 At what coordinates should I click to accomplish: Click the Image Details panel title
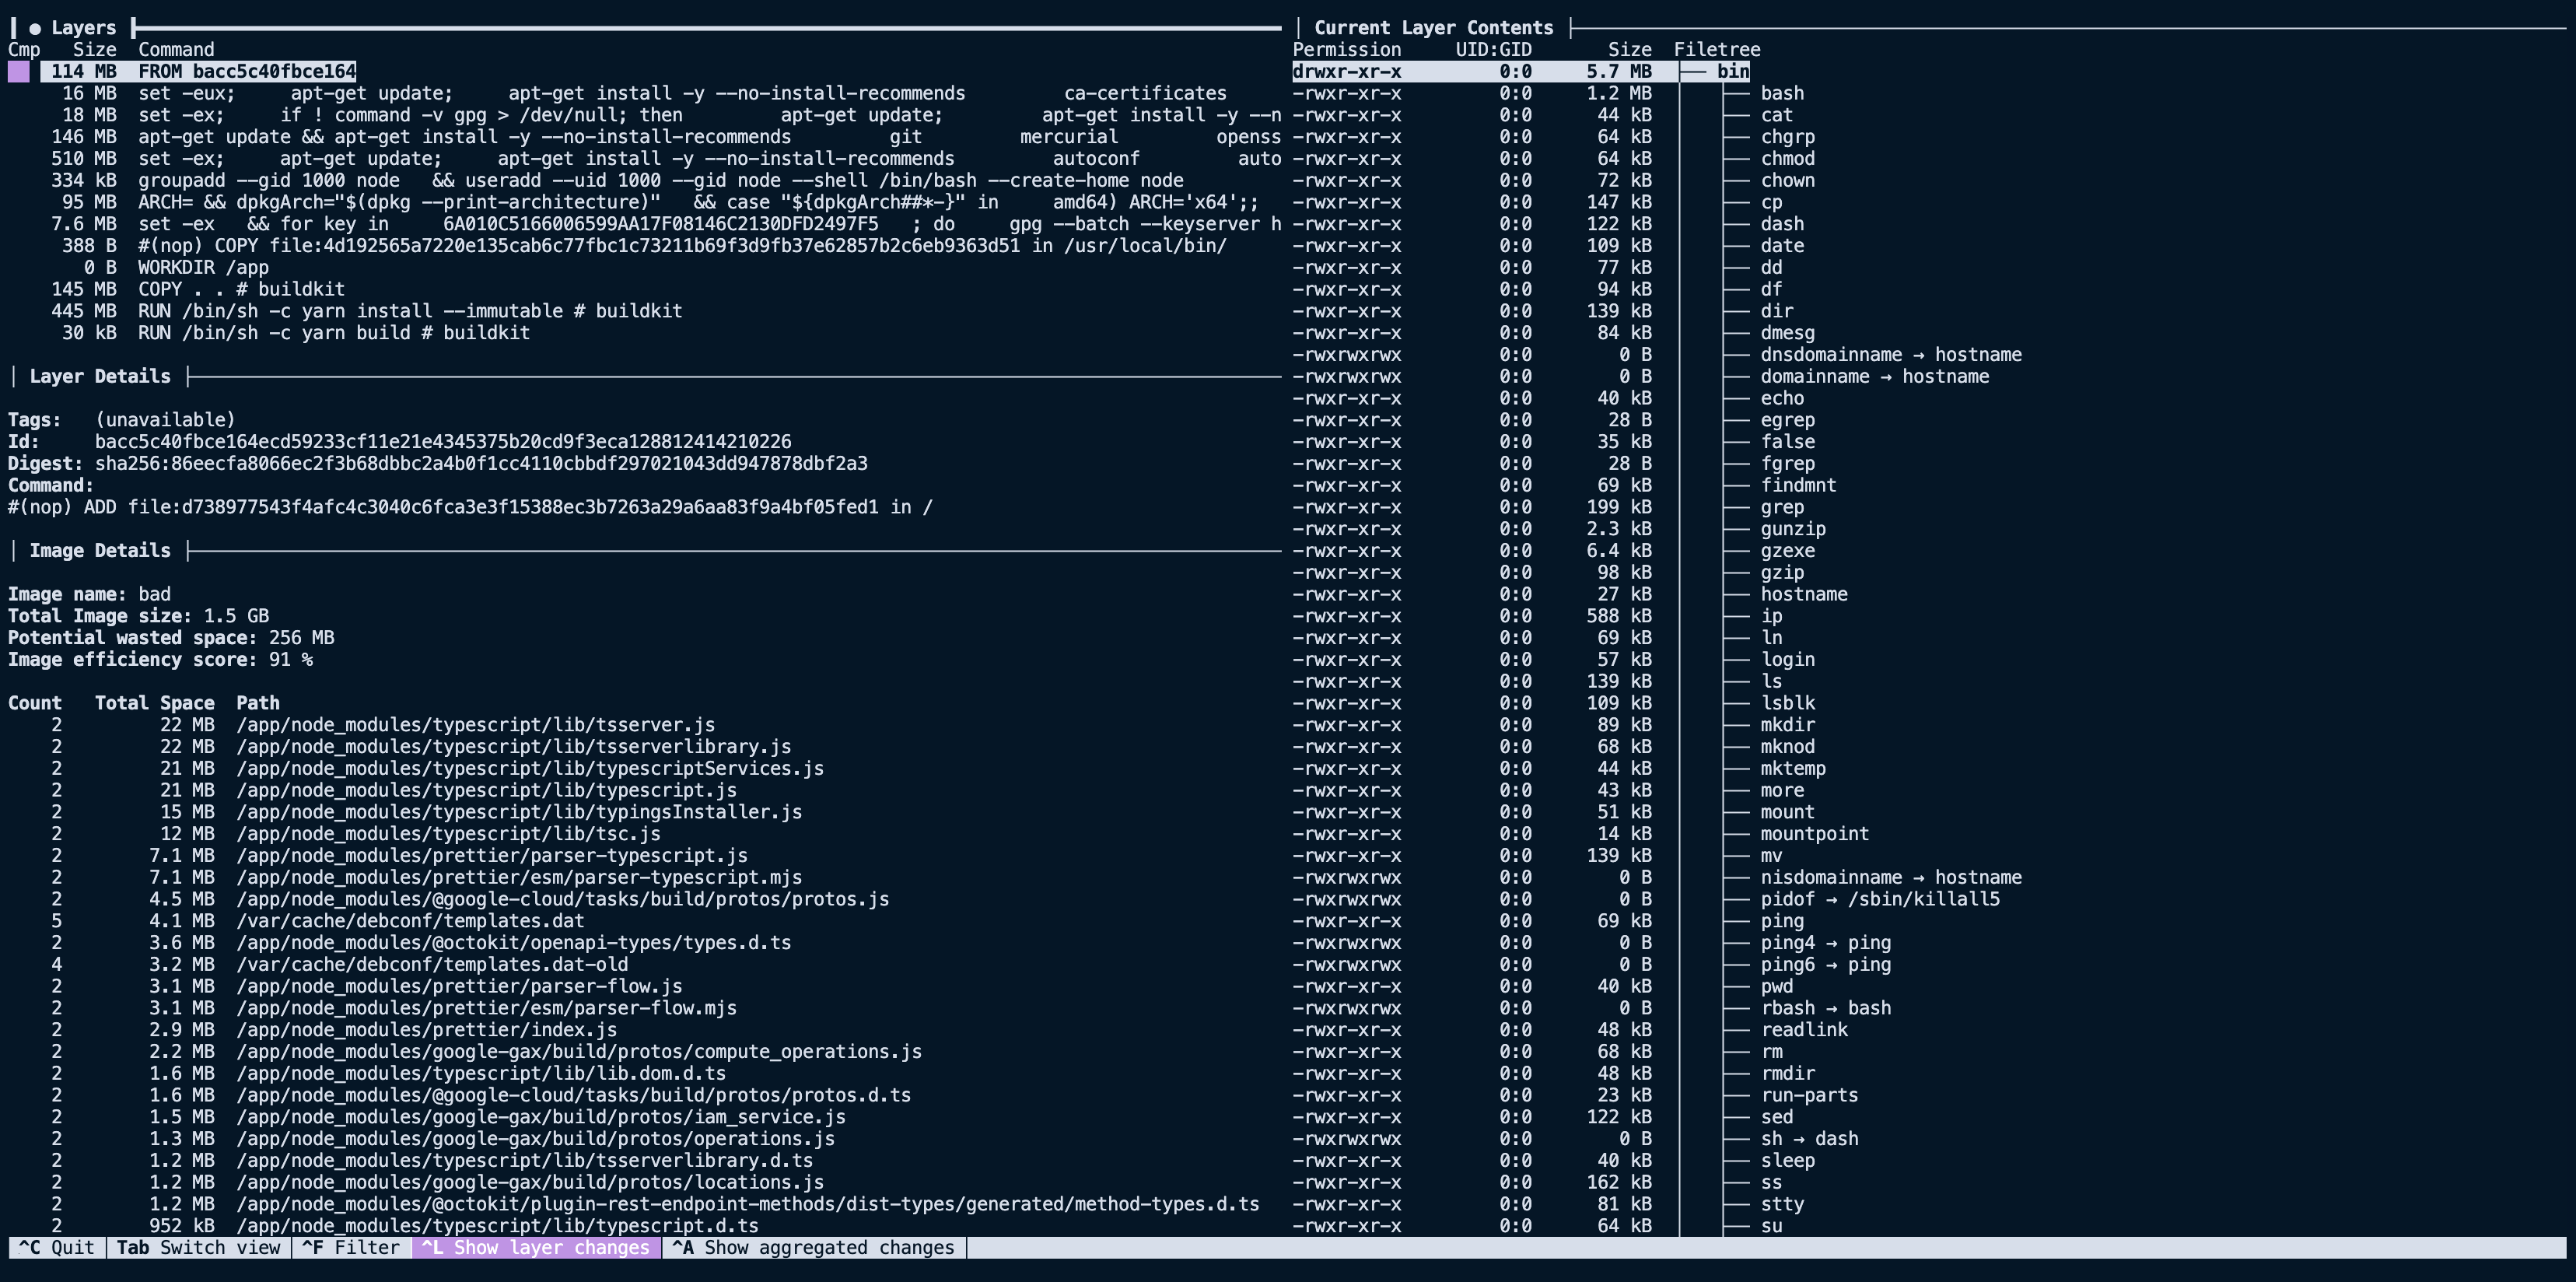click(x=99, y=550)
